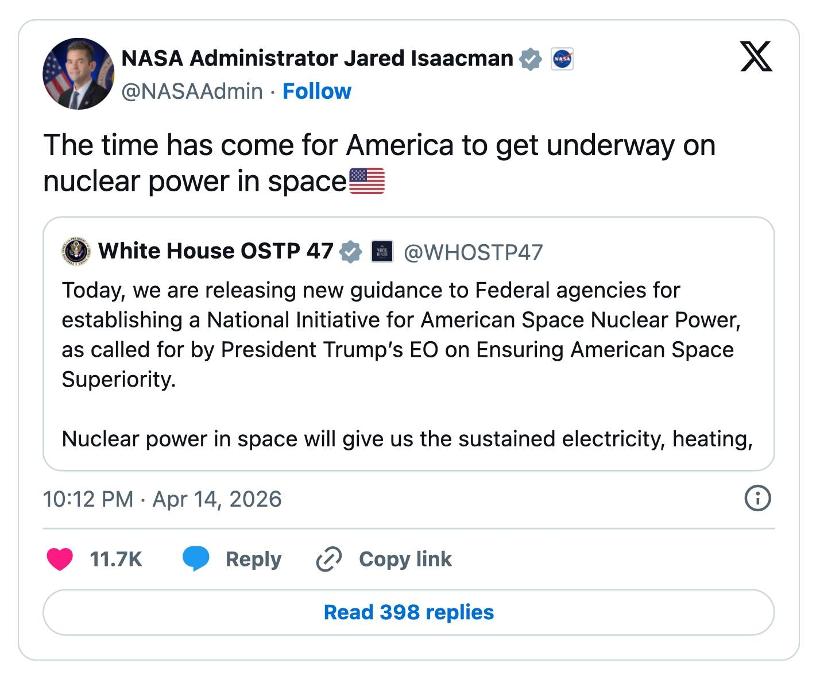Read 398 replies
This screenshot has width=820, height=679.
pos(408,612)
